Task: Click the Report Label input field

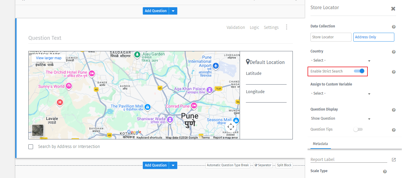Action: point(349,159)
